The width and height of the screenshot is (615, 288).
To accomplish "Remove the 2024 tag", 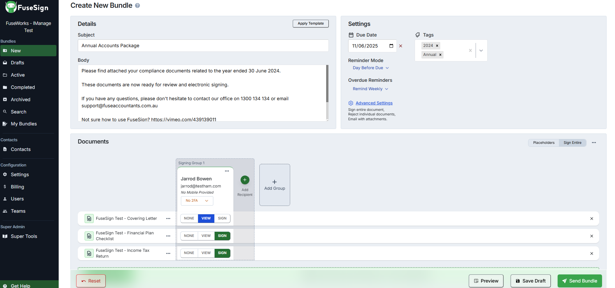I will coord(437,46).
